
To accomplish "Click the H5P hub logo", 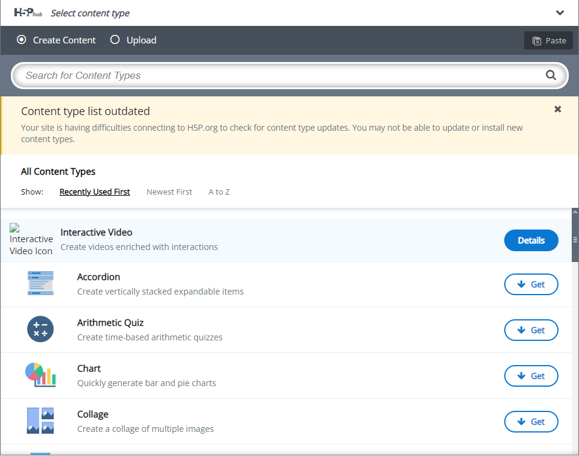I will pos(28,13).
